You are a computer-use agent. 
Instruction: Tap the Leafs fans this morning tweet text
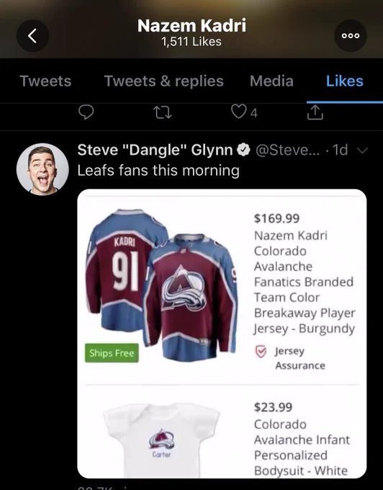[158, 171]
